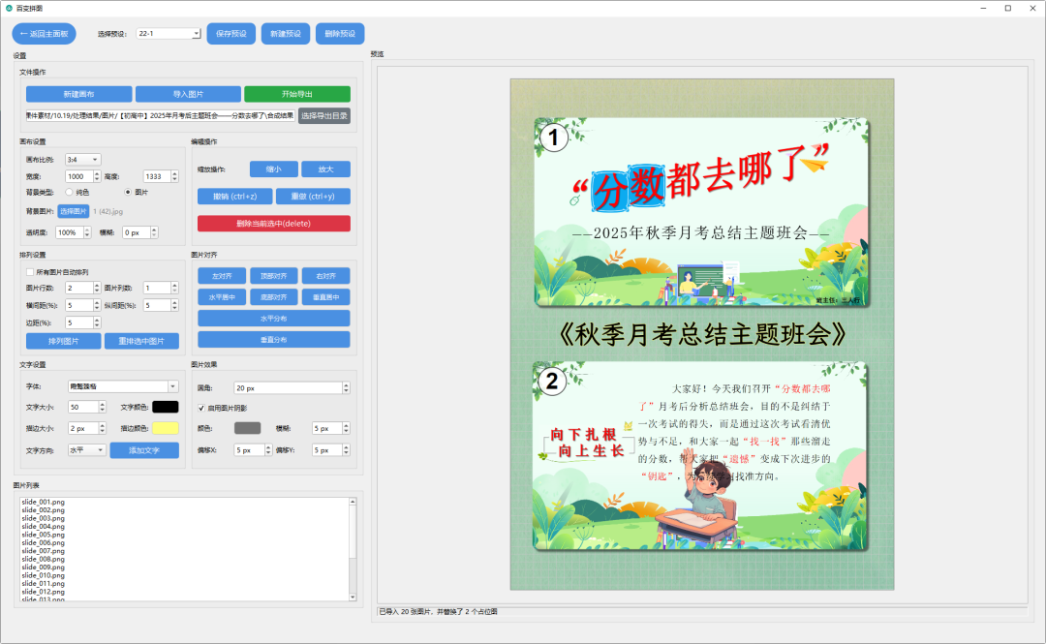
Task: Click the 左对齐 alignment button
Action: [221, 276]
